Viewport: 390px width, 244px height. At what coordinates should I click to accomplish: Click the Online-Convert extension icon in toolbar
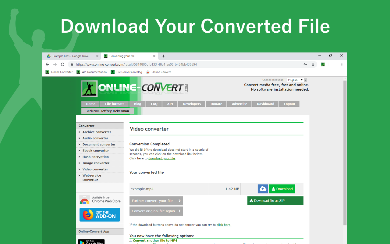(323, 64)
